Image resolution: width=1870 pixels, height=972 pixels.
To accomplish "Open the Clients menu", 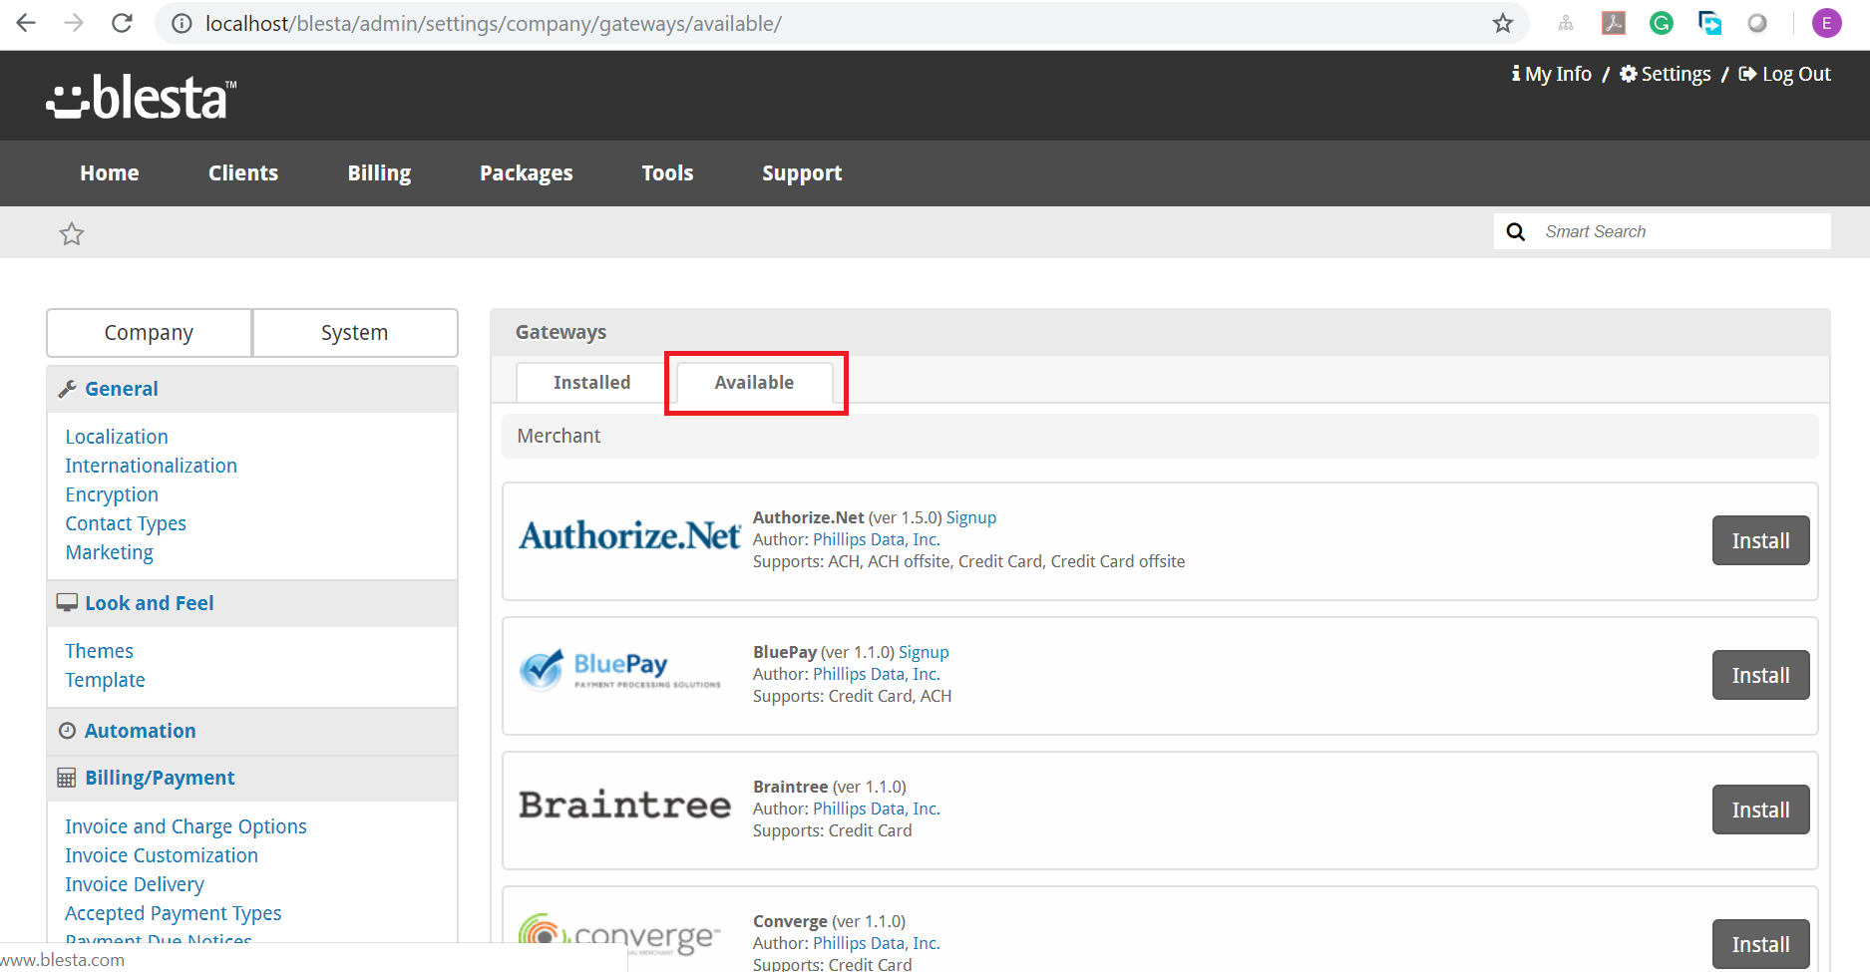I will click(243, 172).
